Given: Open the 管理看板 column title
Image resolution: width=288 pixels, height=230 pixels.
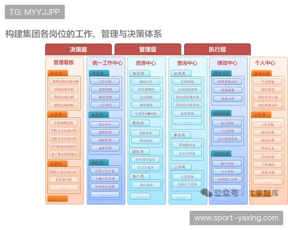Looking at the screenshot, I should point(63,62).
